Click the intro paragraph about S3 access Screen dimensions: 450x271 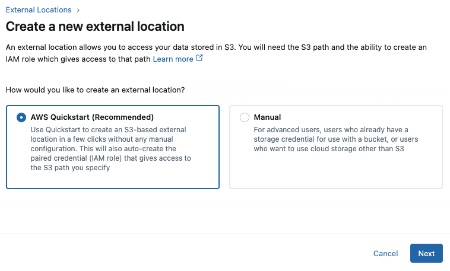[226, 47]
